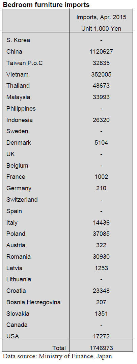Select the Italy value 14436
The height and width of the screenshot is (364, 137).
click(x=101, y=223)
